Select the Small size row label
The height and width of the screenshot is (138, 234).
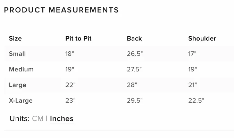(17, 54)
